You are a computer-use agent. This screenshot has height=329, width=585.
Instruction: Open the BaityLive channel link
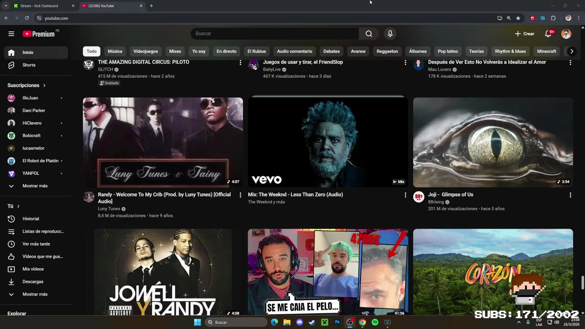point(272,69)
